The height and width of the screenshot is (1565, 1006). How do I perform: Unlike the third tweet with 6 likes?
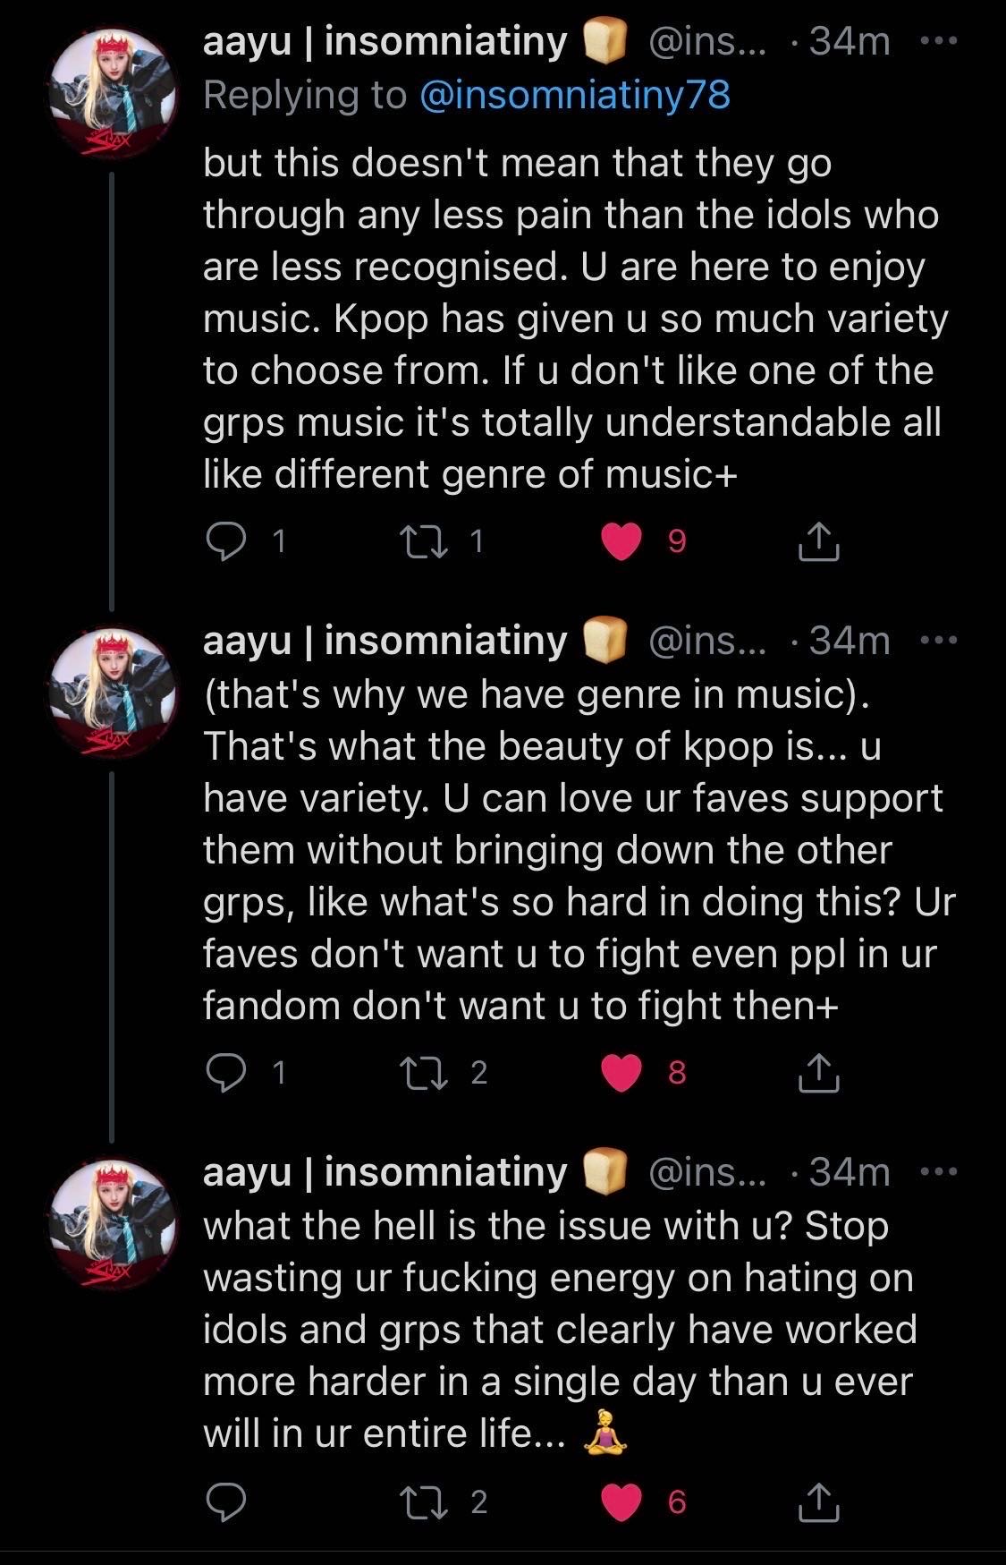(x=622, y=1502)
